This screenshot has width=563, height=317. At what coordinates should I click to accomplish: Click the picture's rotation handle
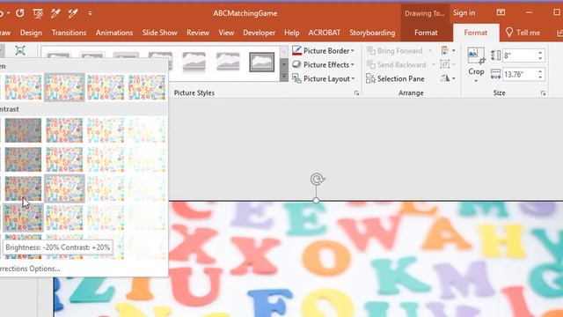[317, 179]
